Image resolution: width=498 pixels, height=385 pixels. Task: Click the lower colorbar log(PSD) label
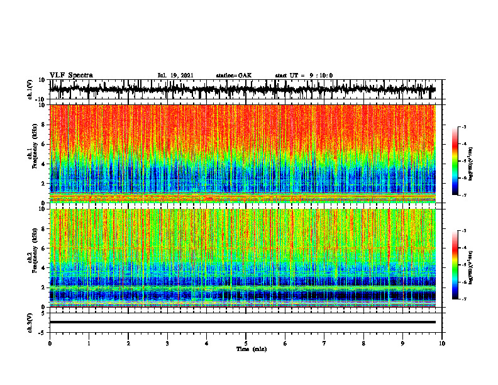click(x=471, y=267)
